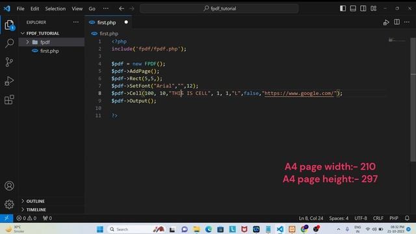Change language mode via PHP
This screenshot has height=234, width=416.
pyautogui.click(x=394, y=218)
